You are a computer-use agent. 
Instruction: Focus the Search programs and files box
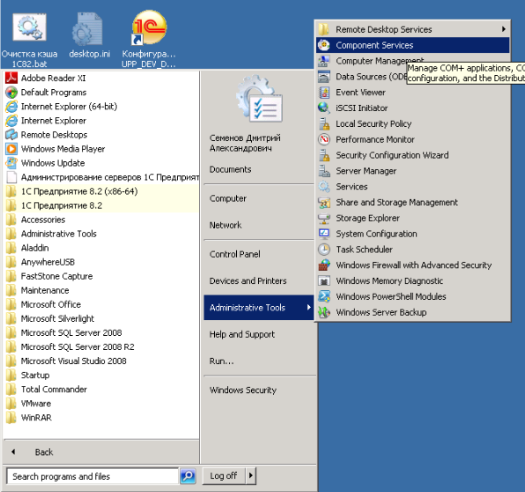pyautogui.click(x=92, y=476)
